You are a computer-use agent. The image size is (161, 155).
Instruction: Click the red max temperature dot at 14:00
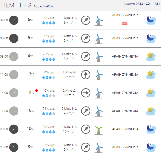[x=37, y=91]
